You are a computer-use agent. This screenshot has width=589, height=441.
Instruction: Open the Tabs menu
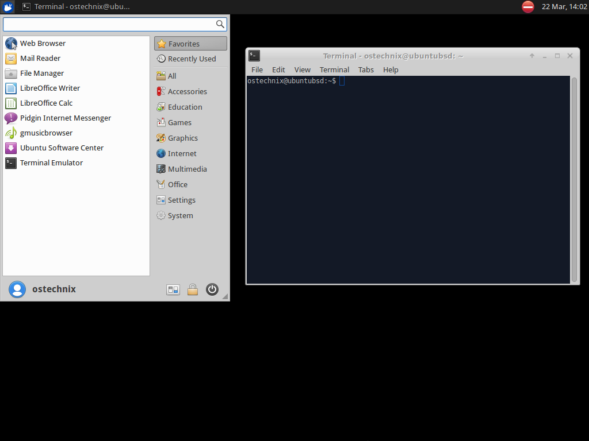click(366, 69)
